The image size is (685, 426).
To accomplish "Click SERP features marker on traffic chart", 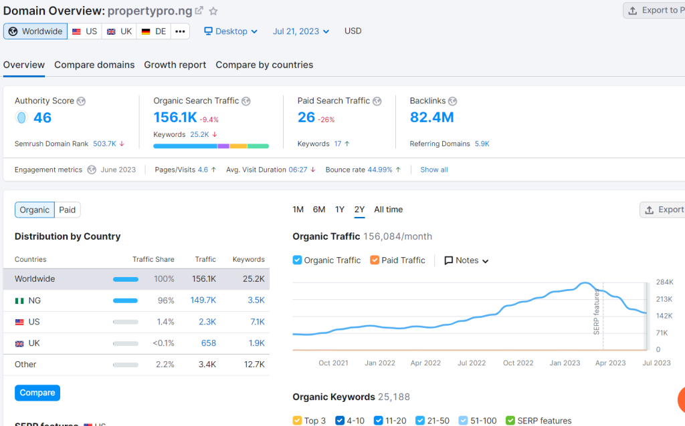I will point(596,312).
